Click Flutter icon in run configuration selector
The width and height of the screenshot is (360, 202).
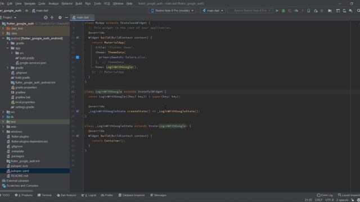coord(204,11)
